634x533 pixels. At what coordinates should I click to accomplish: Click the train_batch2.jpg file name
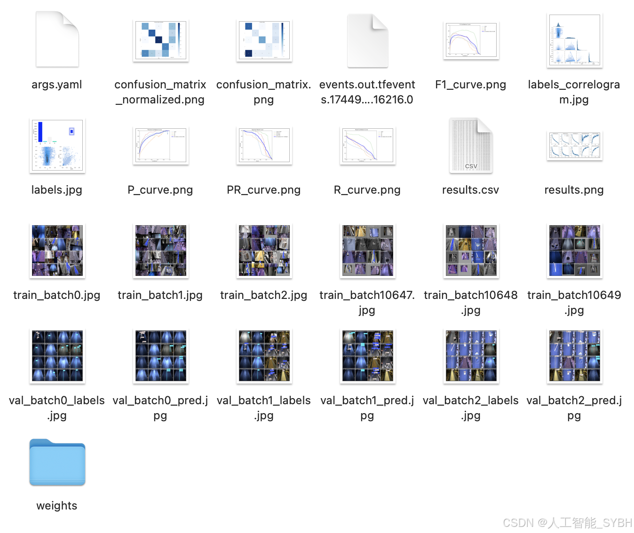pyautogui.click(x=264, y=295)
